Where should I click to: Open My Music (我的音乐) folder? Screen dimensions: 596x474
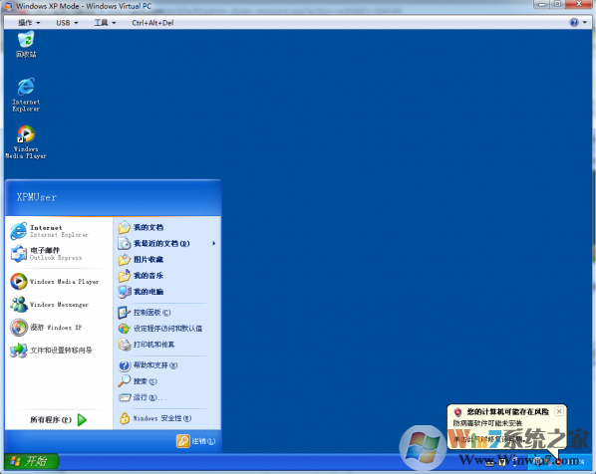[x=141, y=276]
